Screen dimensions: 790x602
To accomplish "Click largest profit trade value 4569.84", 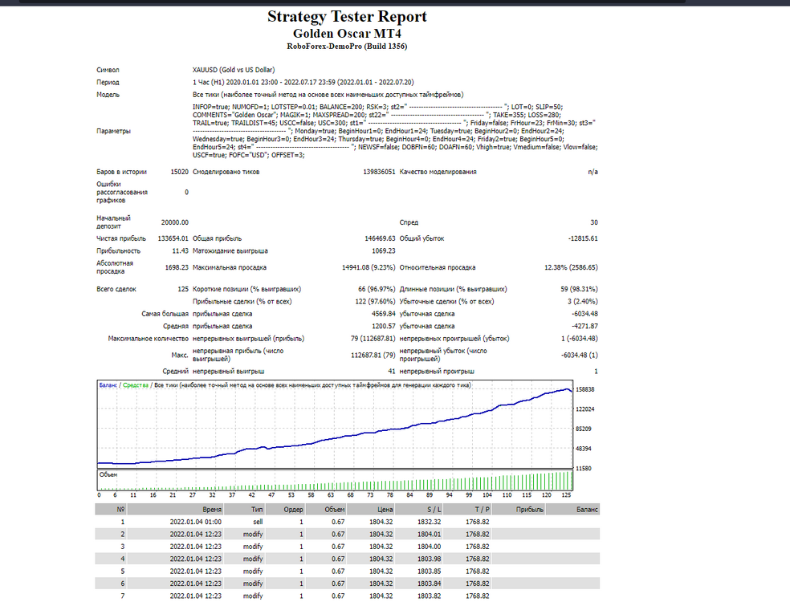I will tap(384, 314).
